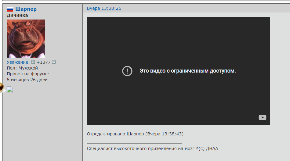Click the hippo avatar image
The image size is (290, 161).
26,39
